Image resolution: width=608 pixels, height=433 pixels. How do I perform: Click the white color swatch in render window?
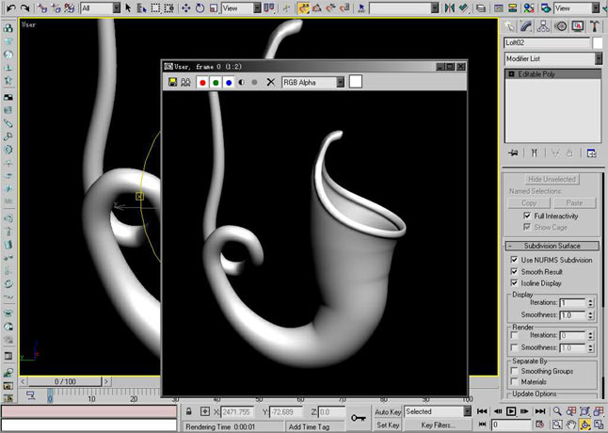point(356,82)
